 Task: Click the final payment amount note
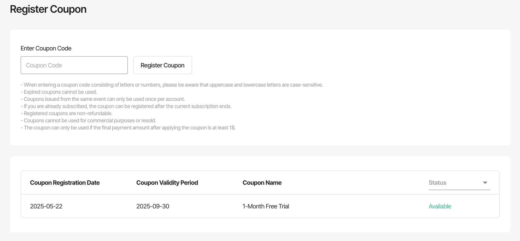[x=128, y=128]
